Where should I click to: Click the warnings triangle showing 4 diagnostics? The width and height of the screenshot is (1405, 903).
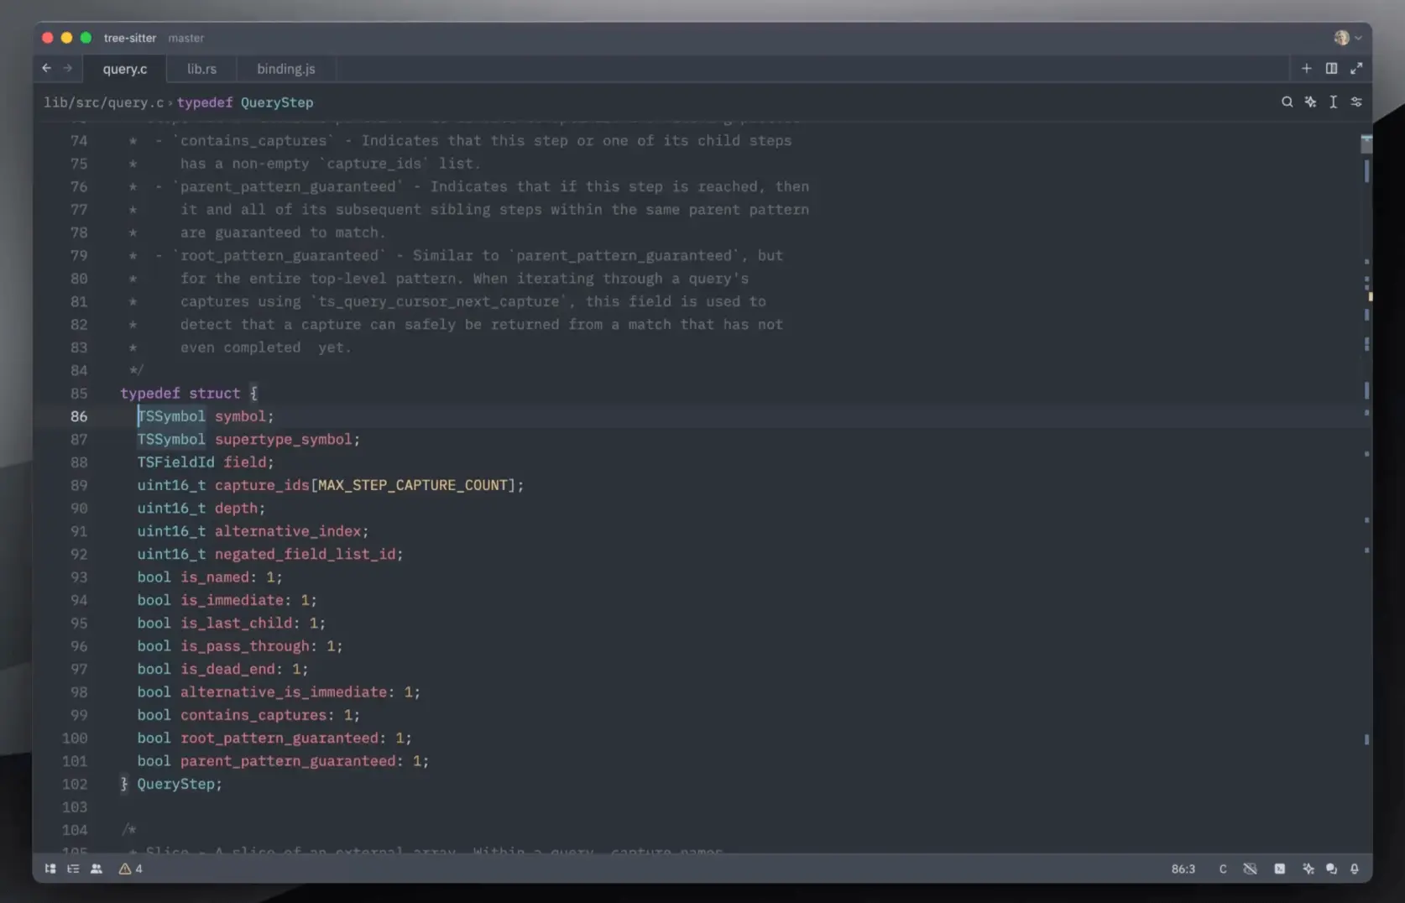(130, 869)
